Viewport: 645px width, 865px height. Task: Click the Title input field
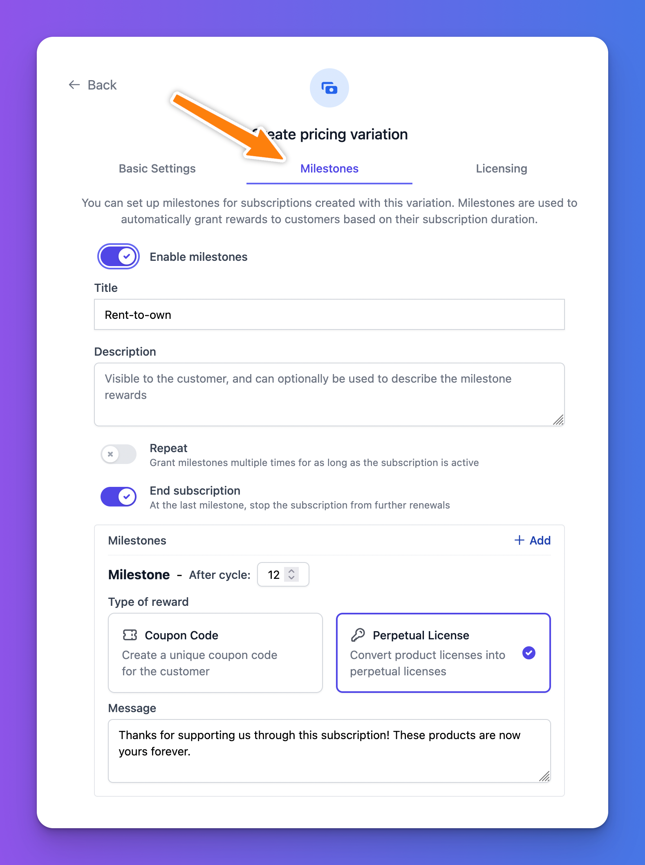pyautogui.click(x=329, y=314)
